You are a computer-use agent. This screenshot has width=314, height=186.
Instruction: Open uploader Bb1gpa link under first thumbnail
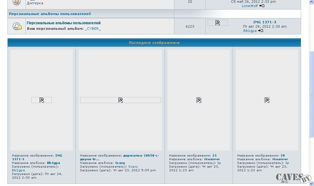(x=18, y=170)
